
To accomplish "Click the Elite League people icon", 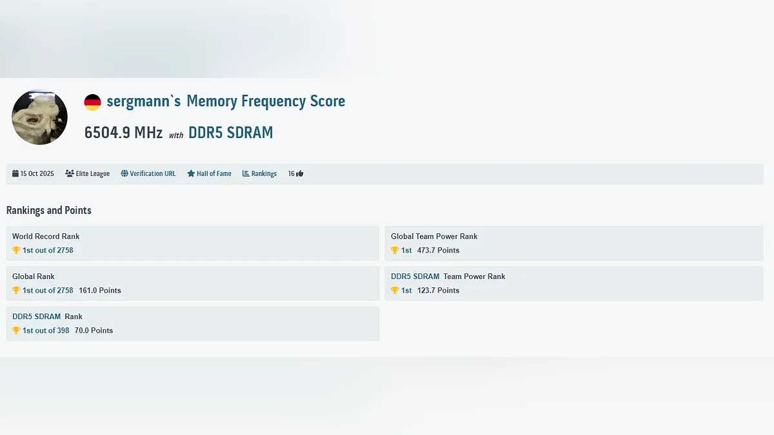I will coord(70,174).
